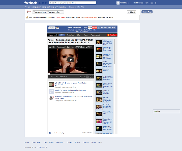Open the friend requests icon
This screenshot has height=151, width=182.
40,3
